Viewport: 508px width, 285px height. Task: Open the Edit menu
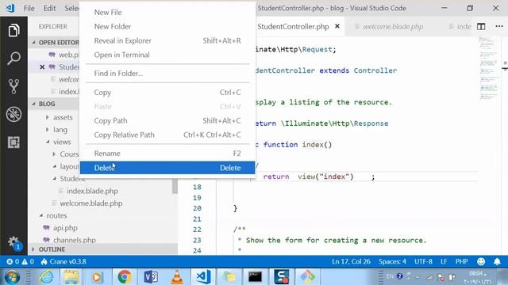point(49,8)
